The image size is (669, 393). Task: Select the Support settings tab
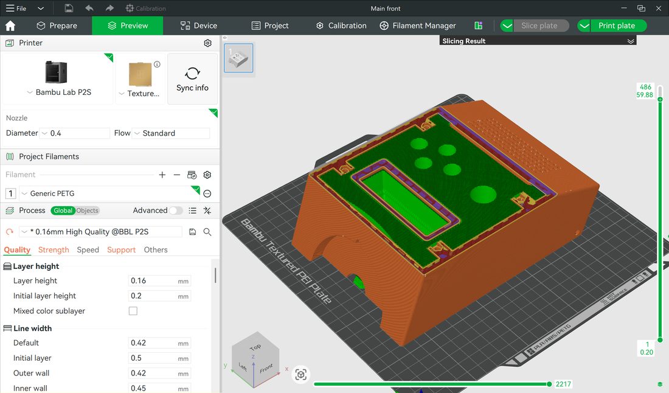121,249
